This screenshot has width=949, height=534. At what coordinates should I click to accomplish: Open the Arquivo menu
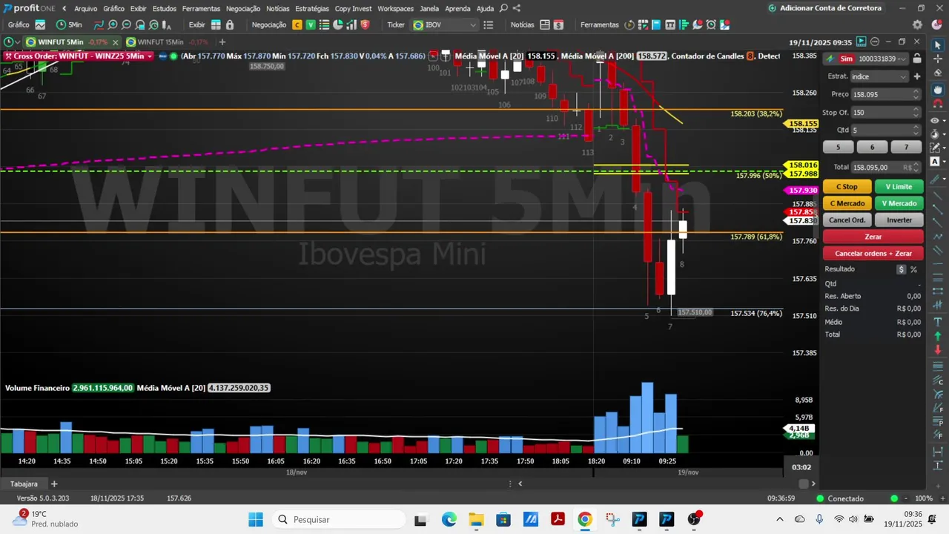click(x=85, y=8)
